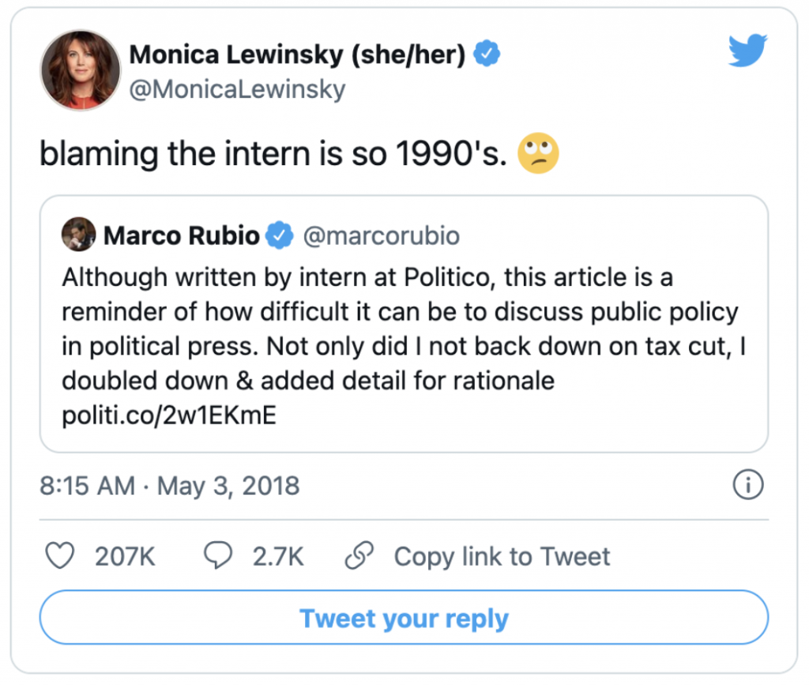Click the 207K likes count

click(x=125, y=556)
